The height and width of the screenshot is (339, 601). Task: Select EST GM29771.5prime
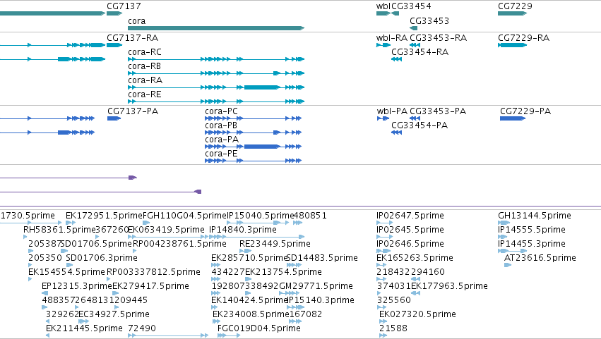pyautogui.click(x=316, y=287)
